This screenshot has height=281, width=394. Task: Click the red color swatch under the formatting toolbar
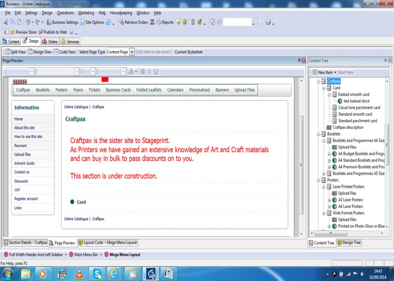pos(105,79)
